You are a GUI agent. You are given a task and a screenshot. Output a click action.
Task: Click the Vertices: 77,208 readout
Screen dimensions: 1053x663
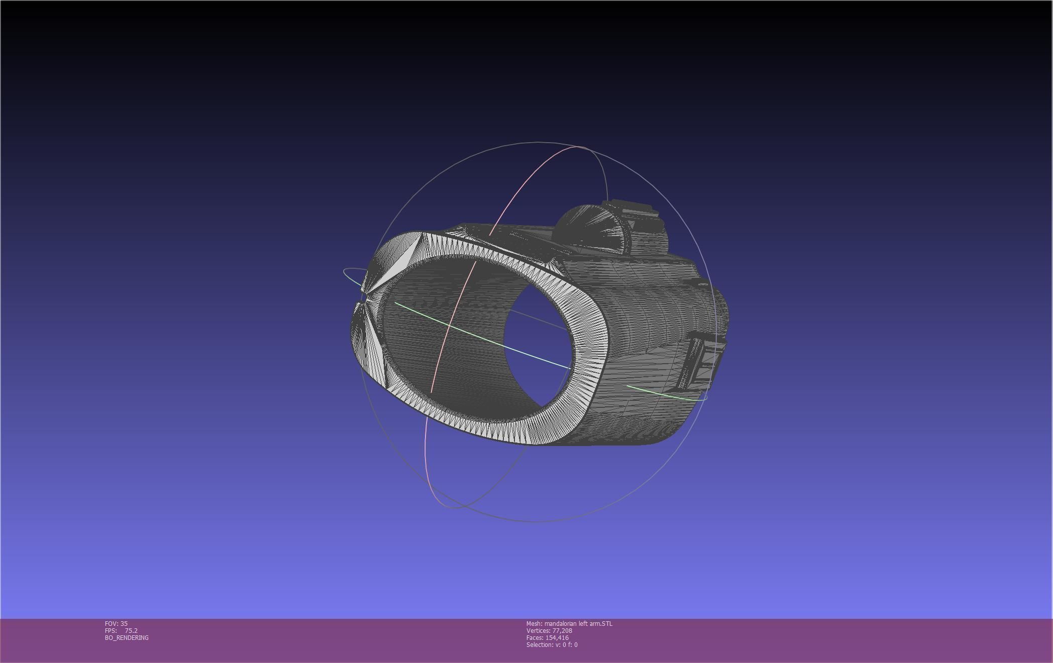(x=549, y=630)
